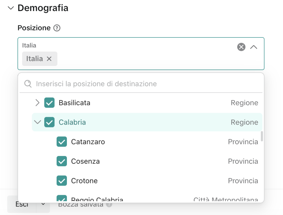Screen dimensions: 283x215
Task: Untick the Cosenza checkbox
Action: 62,161
